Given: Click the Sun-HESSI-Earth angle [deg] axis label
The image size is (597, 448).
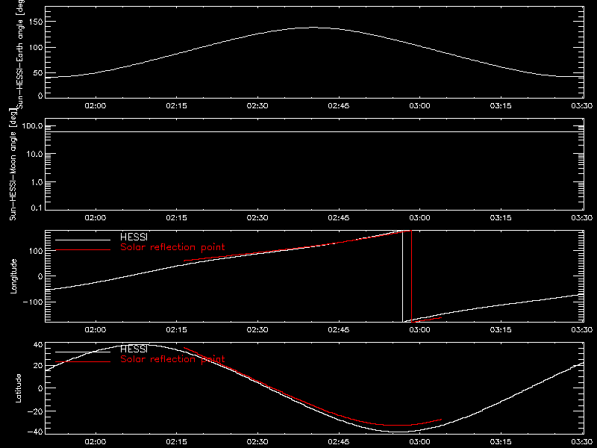Looking at the screenshot, I should coord(20,55).
